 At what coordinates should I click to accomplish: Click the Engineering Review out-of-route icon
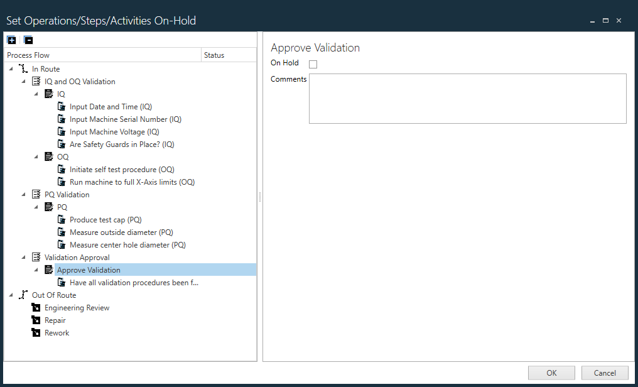point(36,307)
